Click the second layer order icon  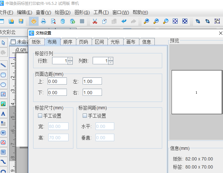(x=208, y=21)
